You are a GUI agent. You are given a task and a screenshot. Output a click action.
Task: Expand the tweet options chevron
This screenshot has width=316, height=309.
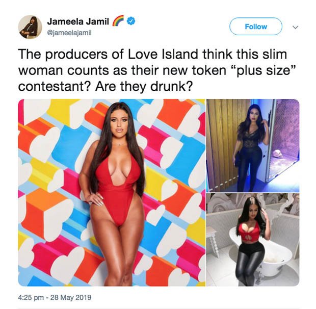[x=295, y=27]
